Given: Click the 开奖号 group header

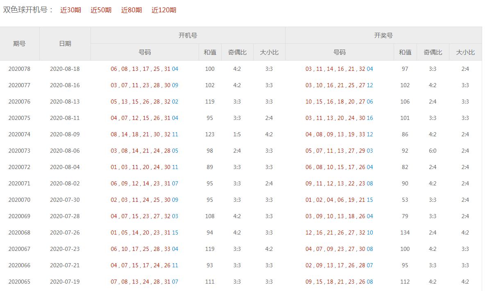Looking at the screenshot, I should 383,36.
